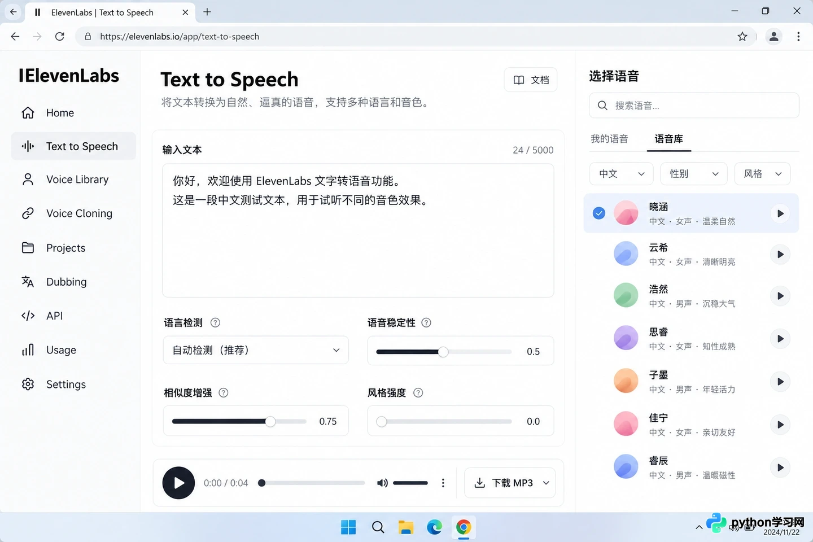This screenshot has width=813, height=542.
Task: Click the help icon next to 相似度增强
Action: [x=224, y=393]
